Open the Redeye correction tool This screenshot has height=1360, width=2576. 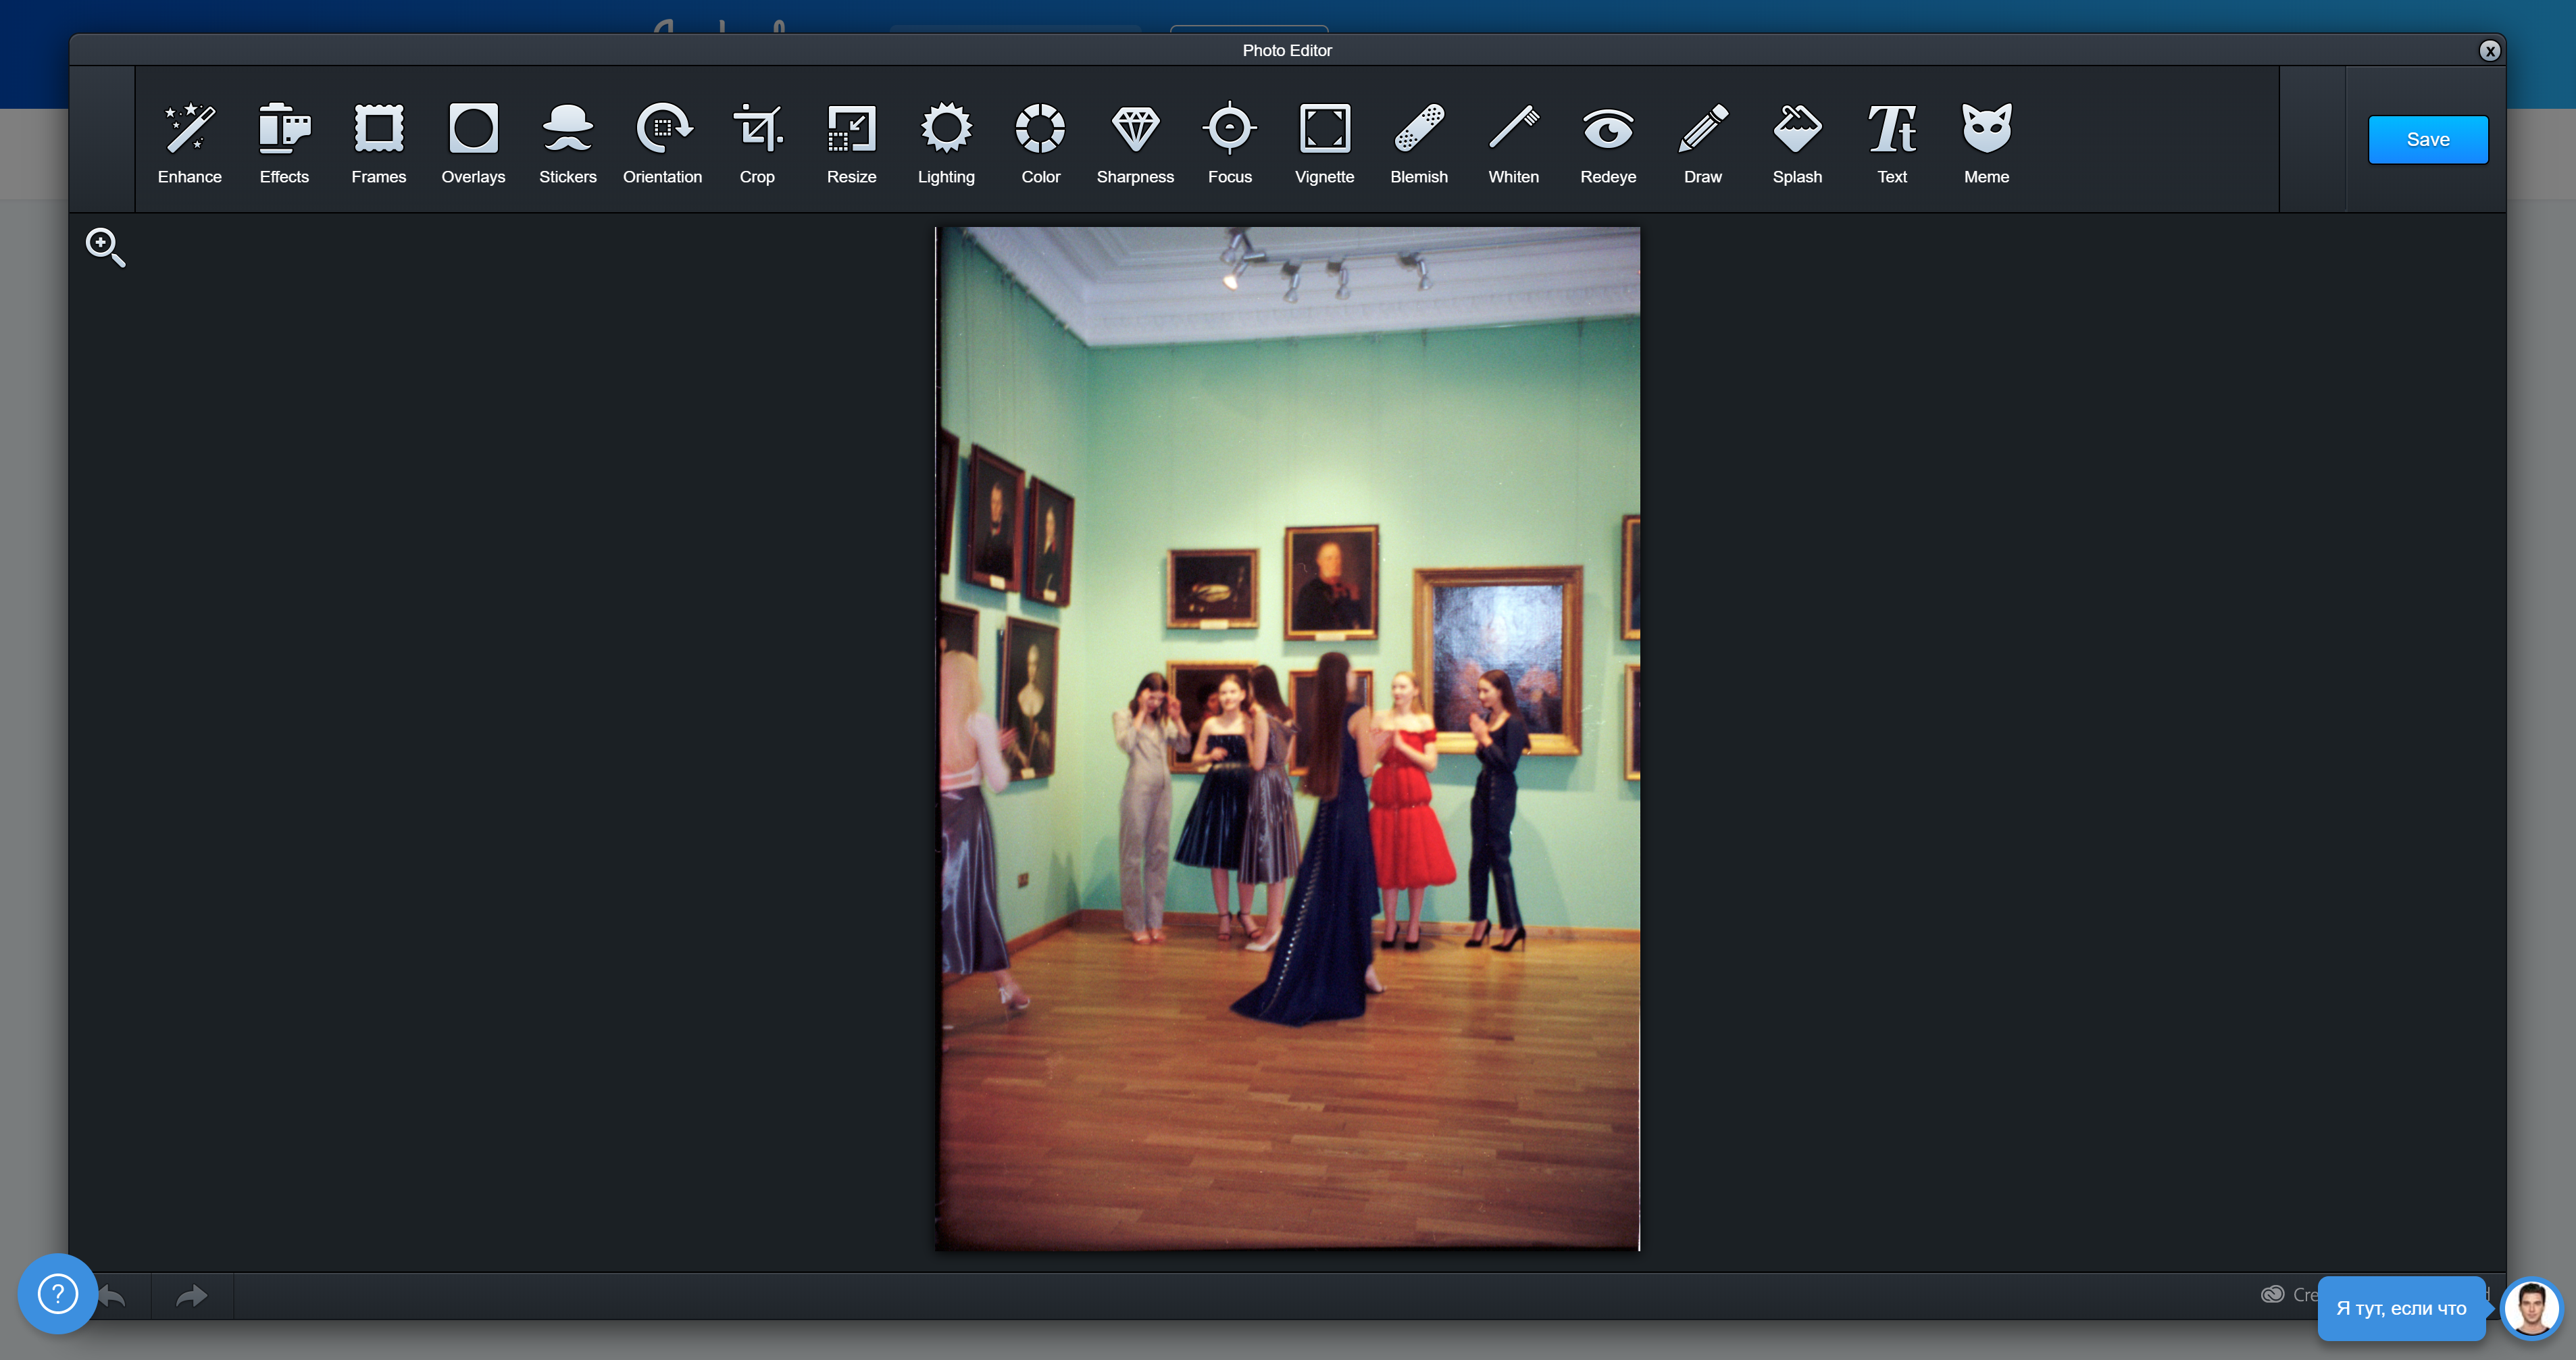[1608, 142]
